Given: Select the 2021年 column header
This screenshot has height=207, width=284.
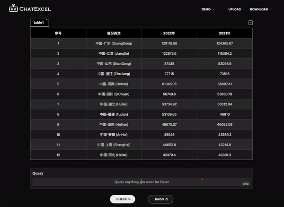Looking at the screenshot, I should (224, 34).
